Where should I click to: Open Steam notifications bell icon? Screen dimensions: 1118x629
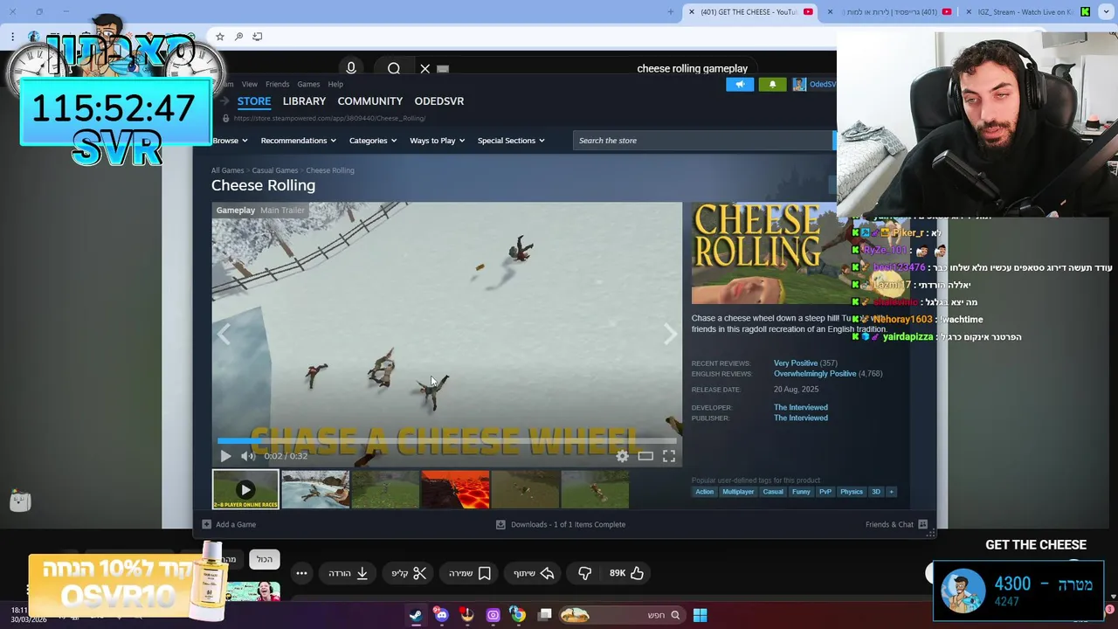pyautogui.click(x=772, y=85)
